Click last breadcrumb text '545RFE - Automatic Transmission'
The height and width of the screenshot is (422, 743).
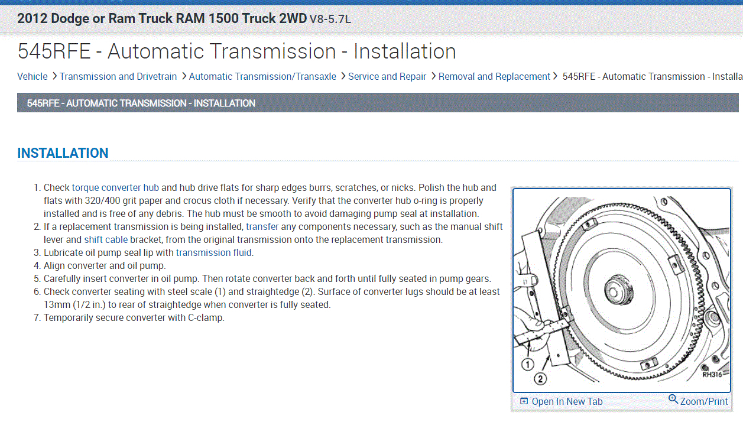click(653, 76)
